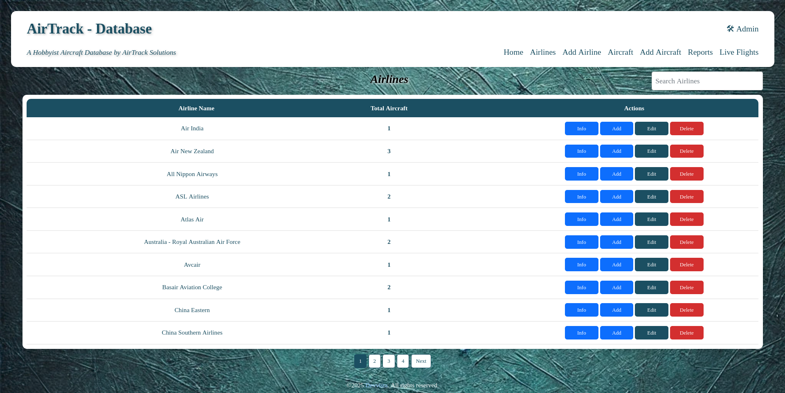This screenshot has height=393, width=785.
Task: Go to the Home page
Action: 513,52
